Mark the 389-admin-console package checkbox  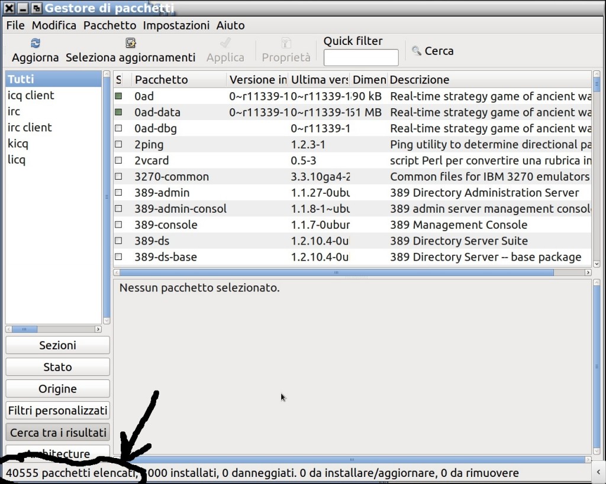118,209
